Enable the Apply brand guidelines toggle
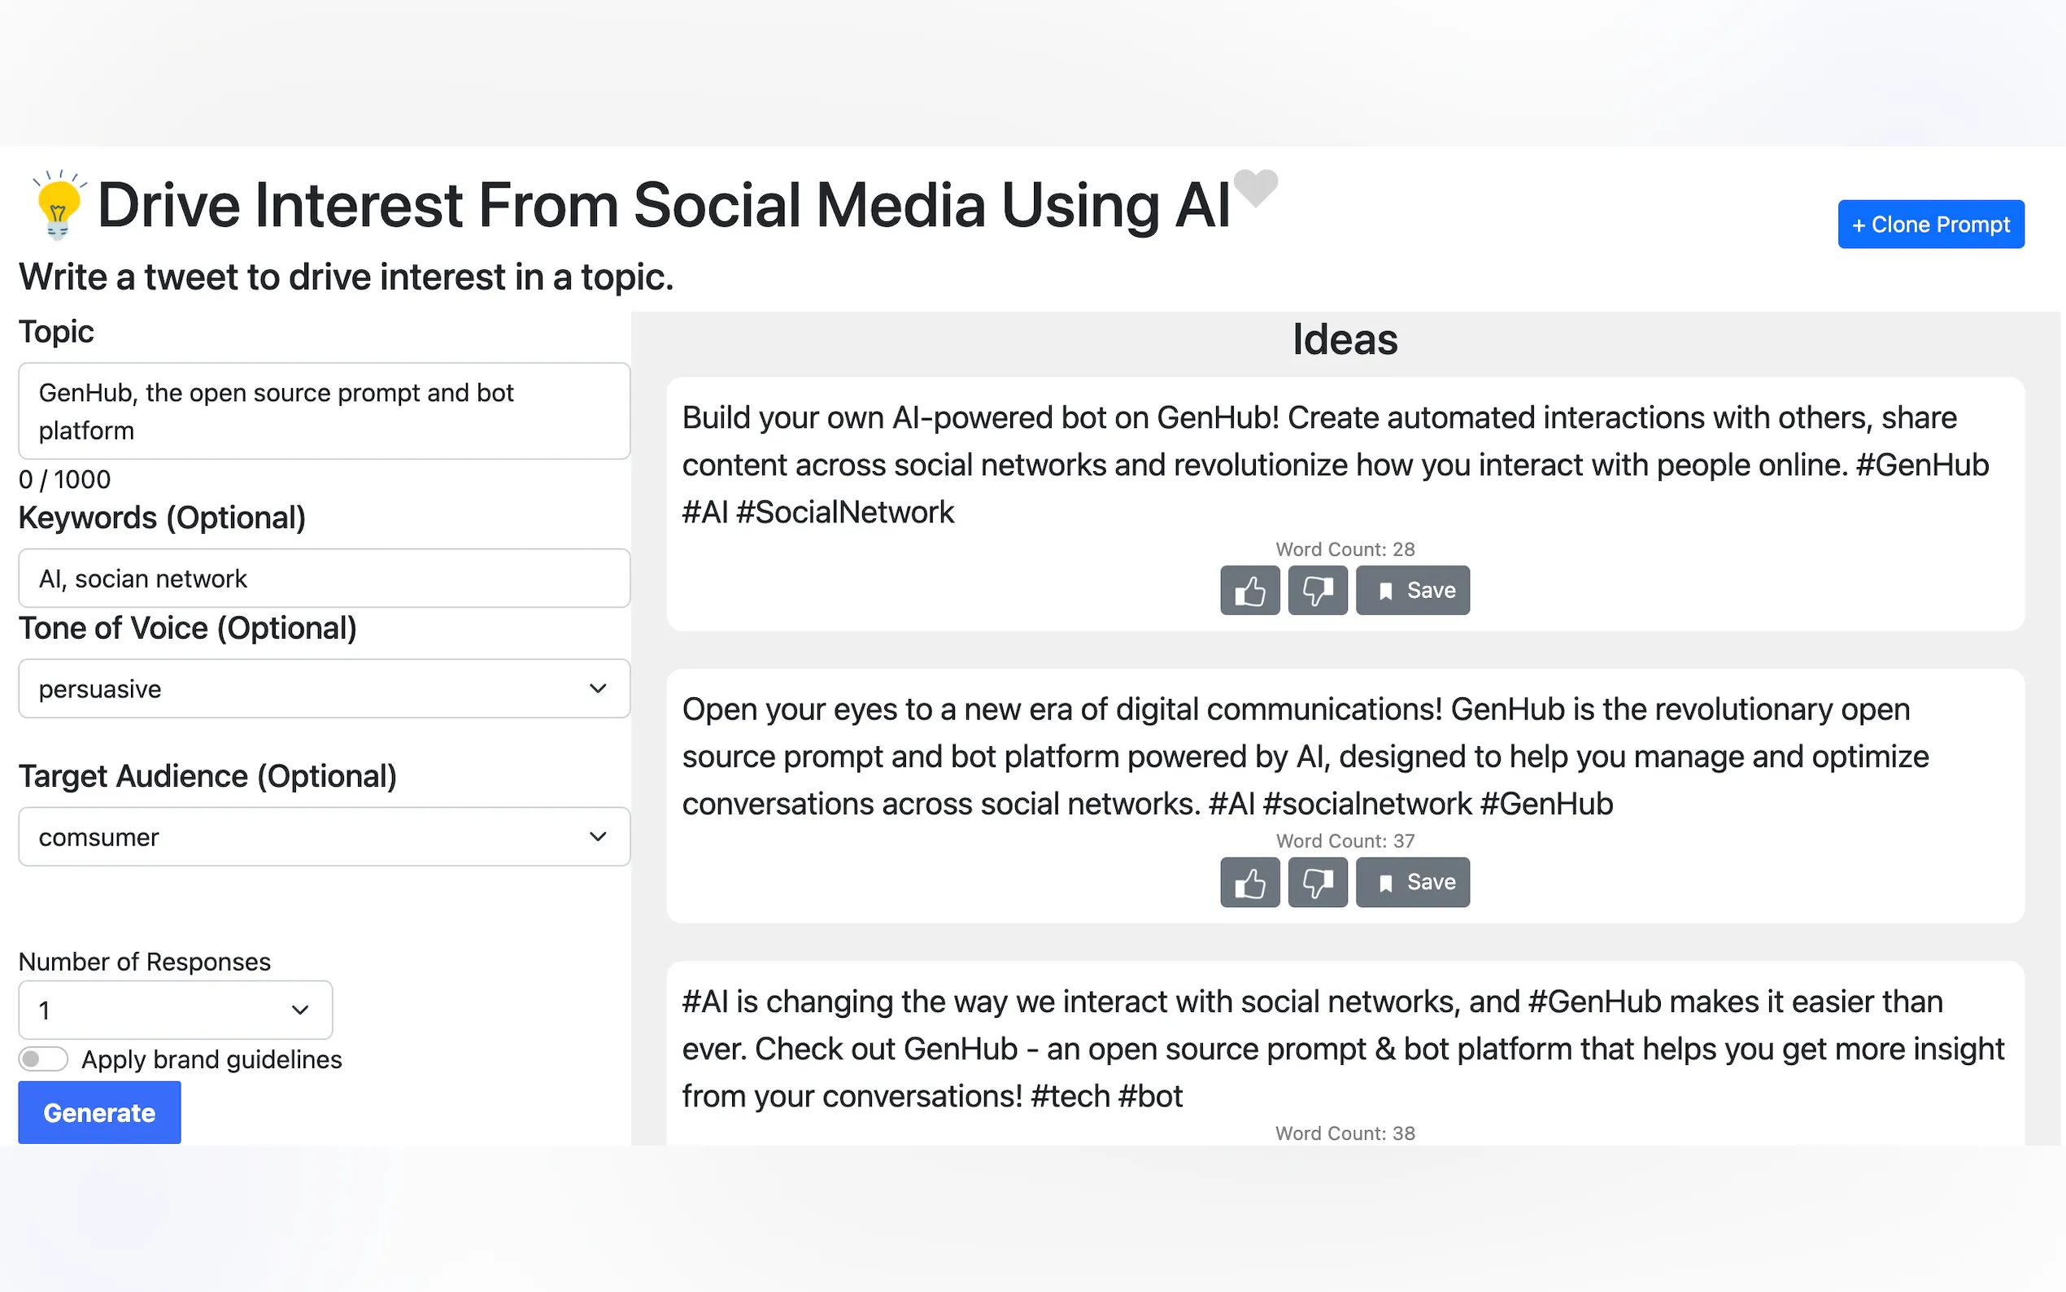2066x1292 pixels. (x=44, y=1058)
